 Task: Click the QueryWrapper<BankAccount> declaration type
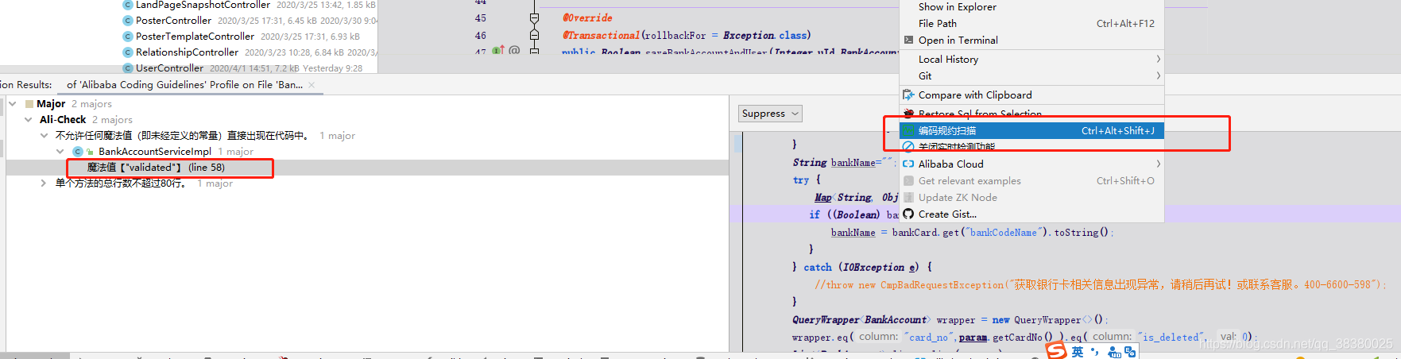[x=860, y=319]
